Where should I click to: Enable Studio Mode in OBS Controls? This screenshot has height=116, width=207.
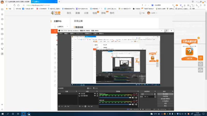[x=165, y=101]
